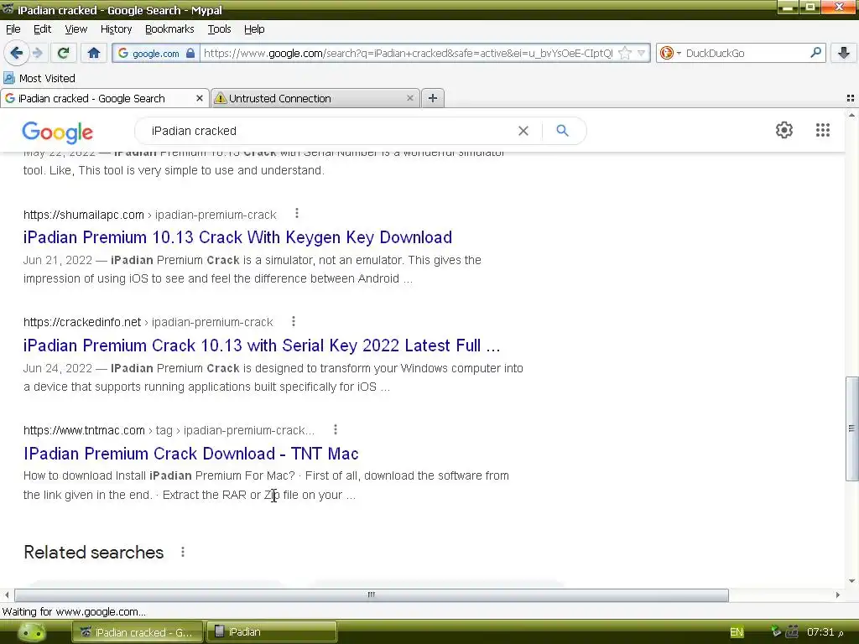Screen dimensions: 859x644
Task: Select the iPadian cracked Mypal taskbar button
Action: click(x=137, y=632)
